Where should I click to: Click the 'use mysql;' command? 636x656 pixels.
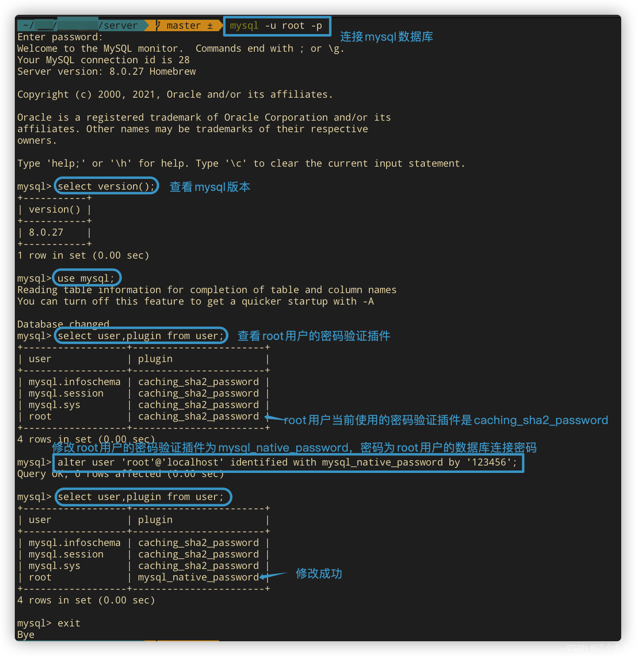86,278
